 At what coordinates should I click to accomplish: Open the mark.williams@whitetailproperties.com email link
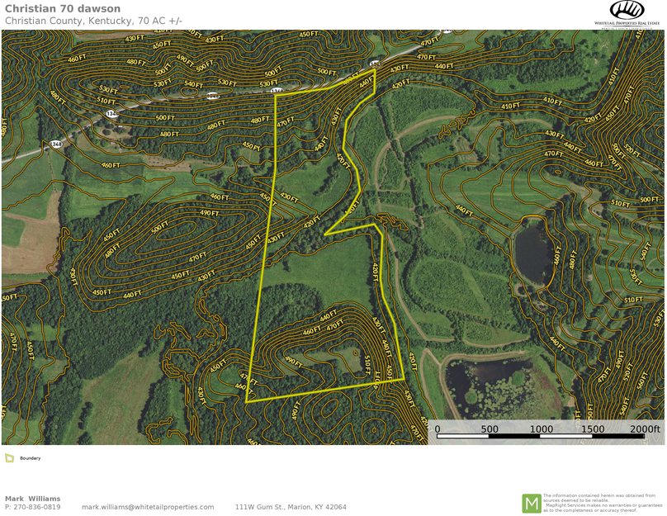[148, 507]
